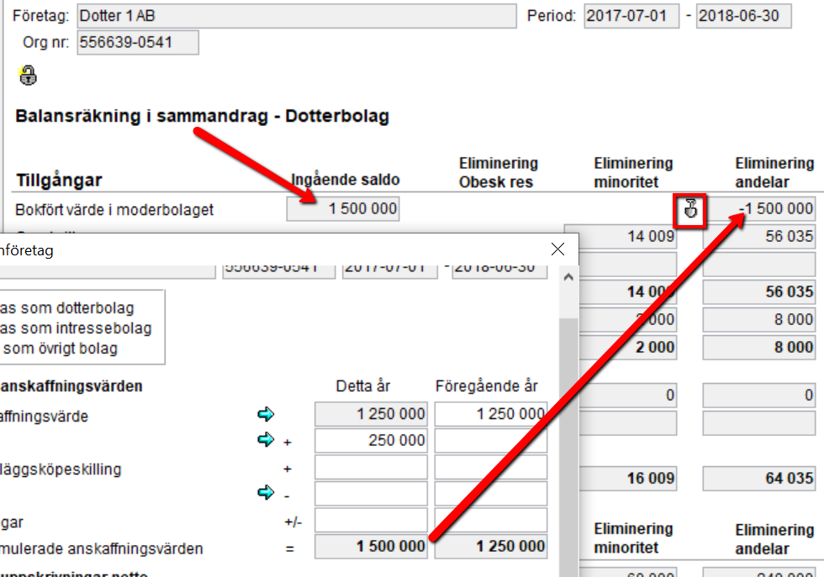This screenshot has height=577, width=824.
Task: Click the dialog scrollbar up arrow
Action: click(568, 277)
